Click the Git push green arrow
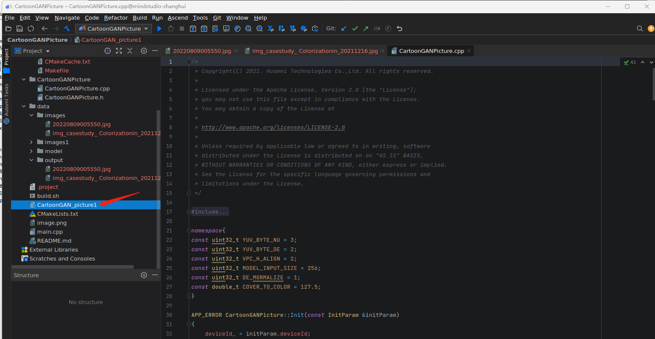Viewport: 655px width, 339px height. click(x=366, y=29)
